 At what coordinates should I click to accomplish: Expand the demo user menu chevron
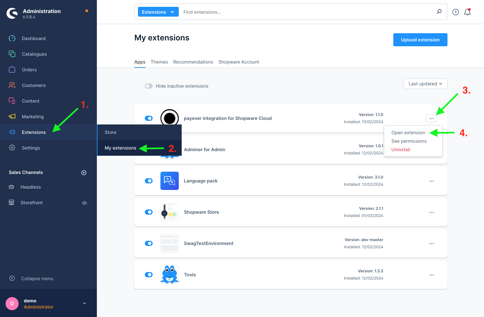click(x=84, y=304)
